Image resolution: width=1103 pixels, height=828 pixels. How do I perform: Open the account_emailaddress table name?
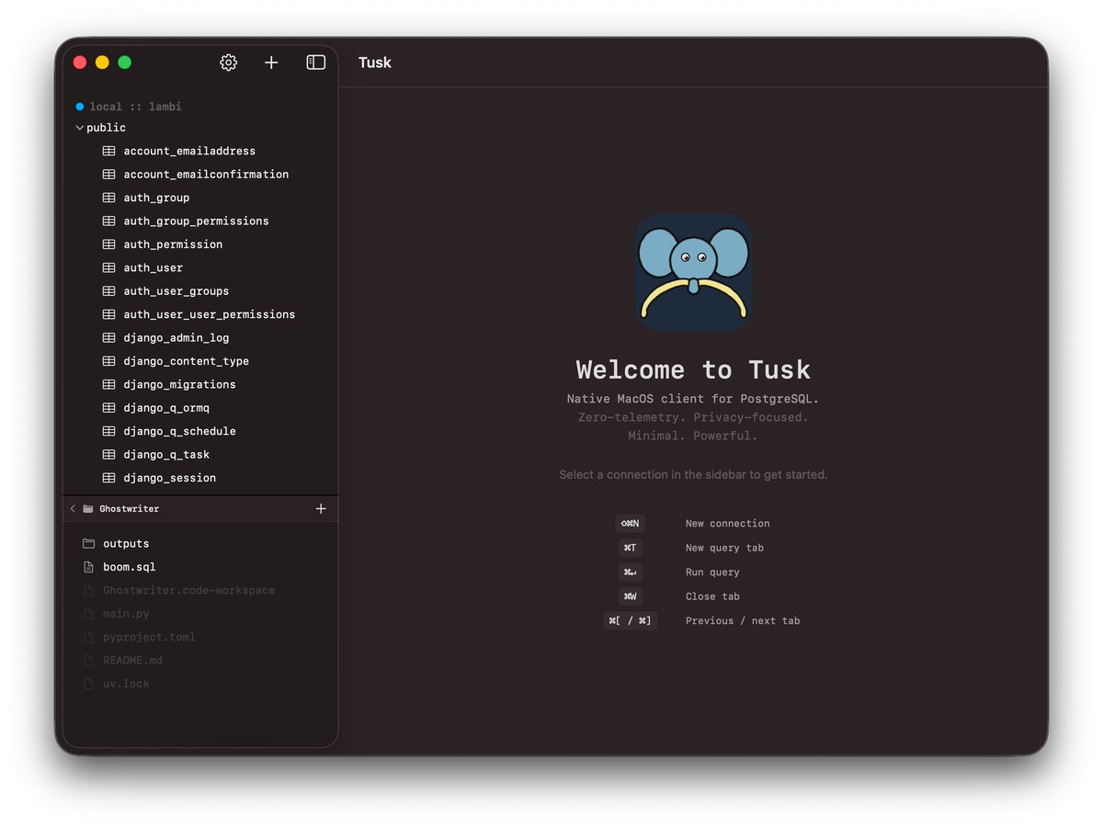pyautogui.click(x=189, y=151)
